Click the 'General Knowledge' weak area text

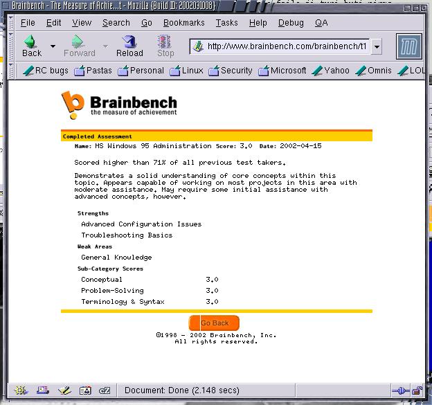pyautogui.click(x=116, y=258)
